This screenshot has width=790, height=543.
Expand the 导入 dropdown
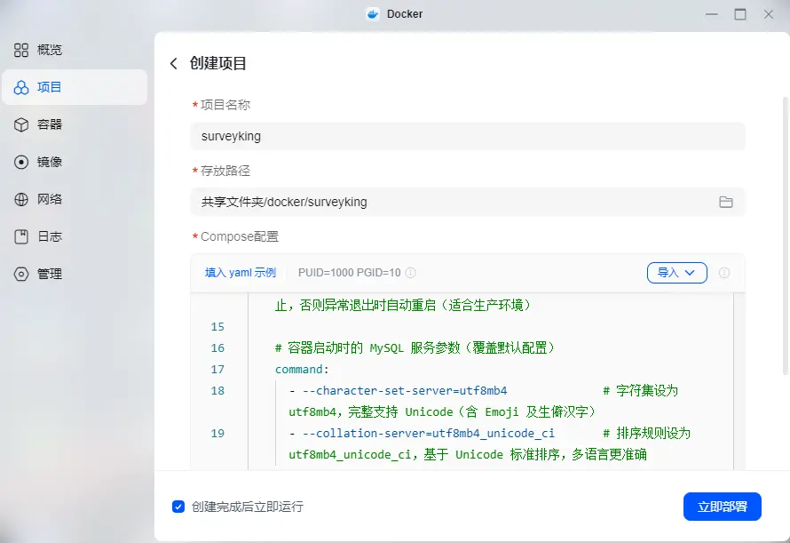pos(676,273)
